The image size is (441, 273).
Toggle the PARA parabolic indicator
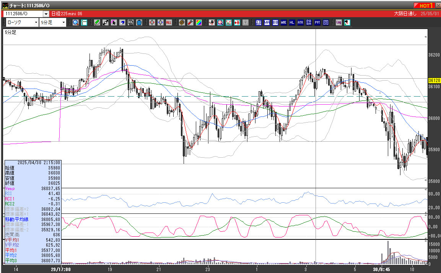point(309,23)
